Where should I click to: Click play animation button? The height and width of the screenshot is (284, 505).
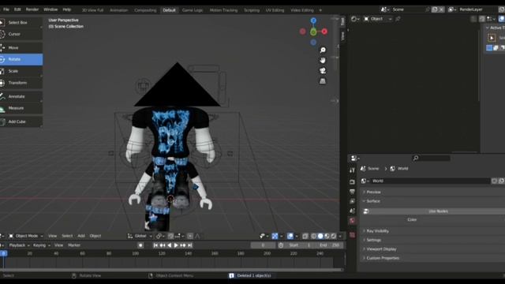pyautogui.click(x=176, y=245)
